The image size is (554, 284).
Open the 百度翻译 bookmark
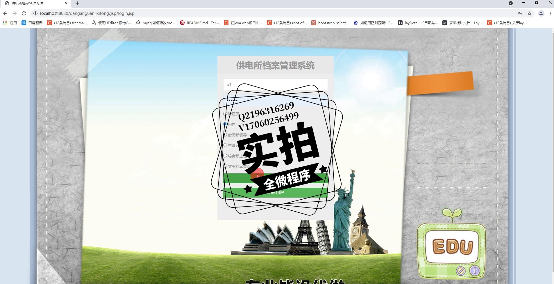[32, 23]
